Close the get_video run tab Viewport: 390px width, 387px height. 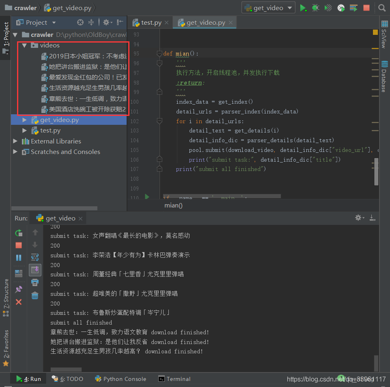80,218
